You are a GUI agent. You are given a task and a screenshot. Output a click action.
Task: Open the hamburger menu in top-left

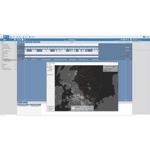tap(1, 37)
